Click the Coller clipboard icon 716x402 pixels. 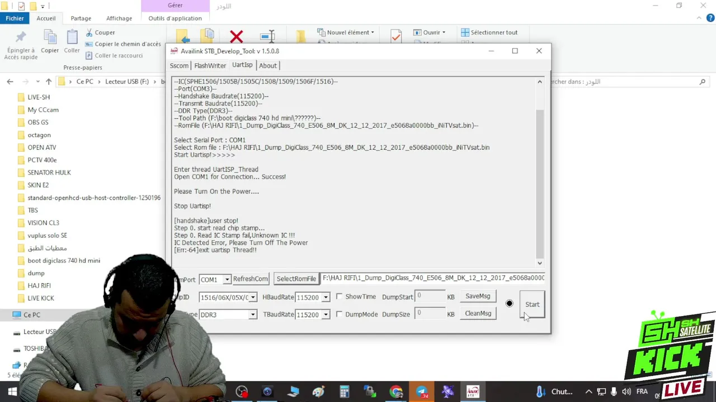pos(72,37)
